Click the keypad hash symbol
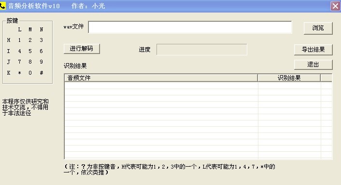 pyautogui.click(x=42, y=73)
